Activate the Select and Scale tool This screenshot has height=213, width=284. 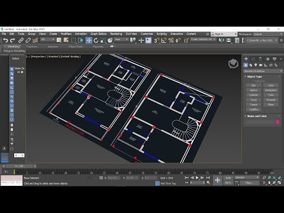point(103,40)
